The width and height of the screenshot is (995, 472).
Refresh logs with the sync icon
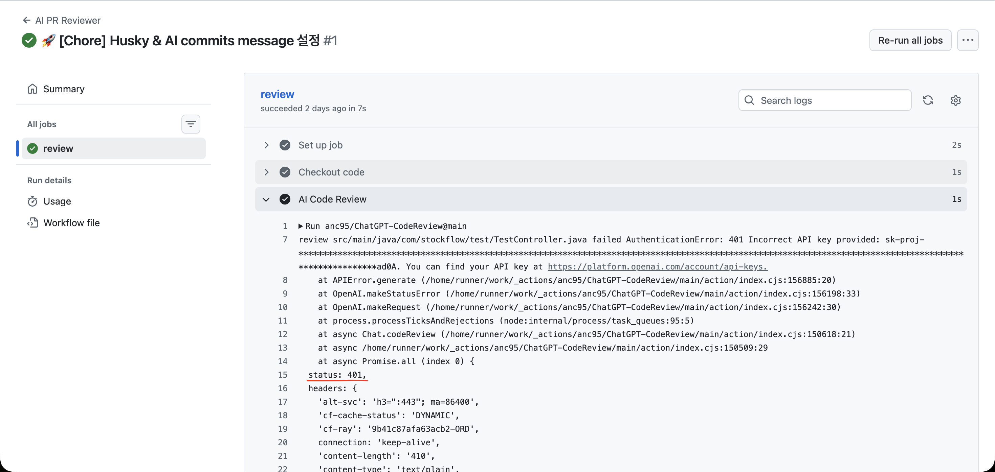click(928, 100)
